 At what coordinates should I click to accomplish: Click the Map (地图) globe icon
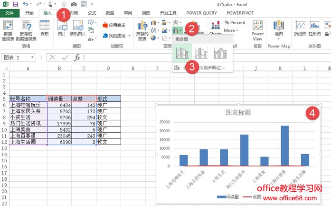(x=279, y=25)
